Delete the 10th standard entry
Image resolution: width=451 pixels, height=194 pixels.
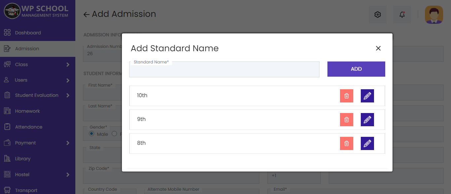click(x=346, y=96)
